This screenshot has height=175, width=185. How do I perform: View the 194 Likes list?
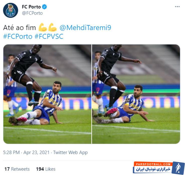coord(46,169)
